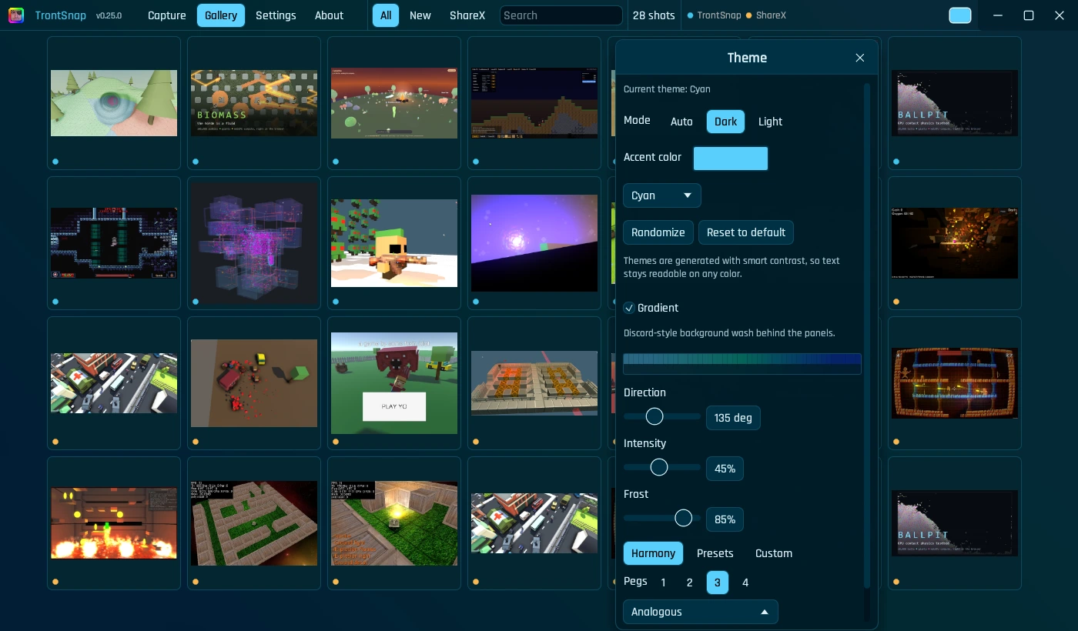Viewport: 1078px width, 631px height.
Task: Click the 85% frost value field
Action: (725, 519)
